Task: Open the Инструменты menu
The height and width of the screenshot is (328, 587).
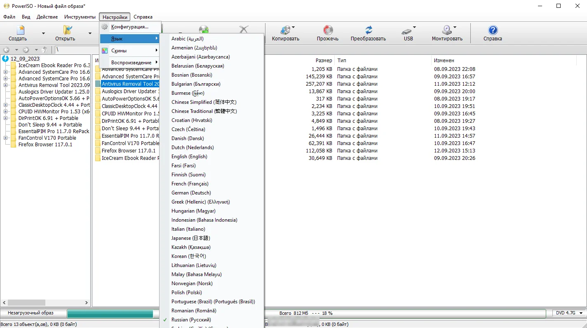Action: [80, 17]
